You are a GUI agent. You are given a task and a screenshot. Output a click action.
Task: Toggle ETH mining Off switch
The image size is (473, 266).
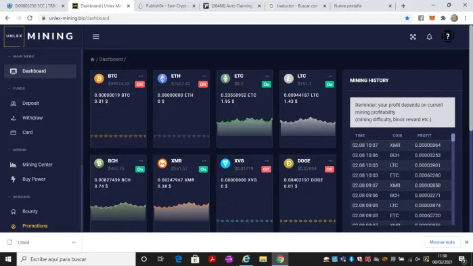point(203,85)
